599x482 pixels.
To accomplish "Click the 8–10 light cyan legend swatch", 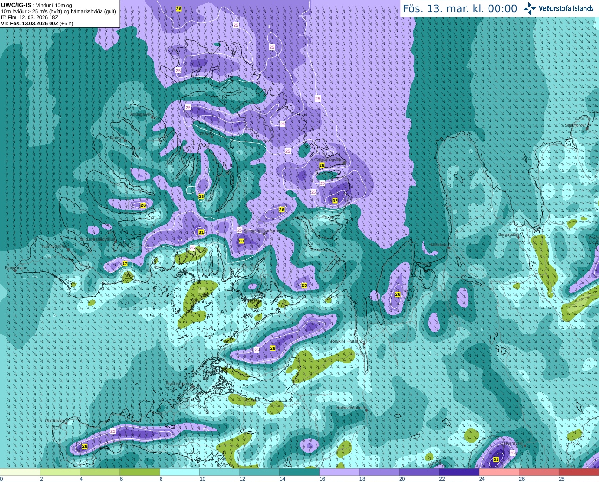I will (x=180, y=472).
